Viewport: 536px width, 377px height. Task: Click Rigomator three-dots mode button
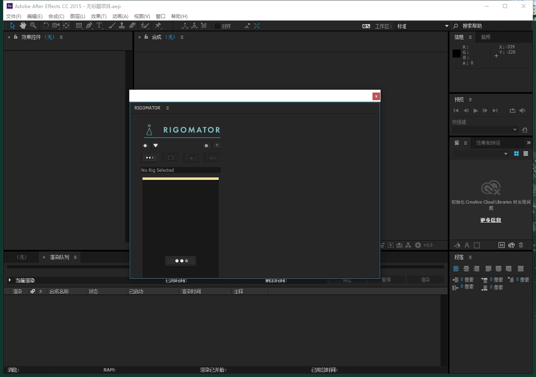pos(149,158)
